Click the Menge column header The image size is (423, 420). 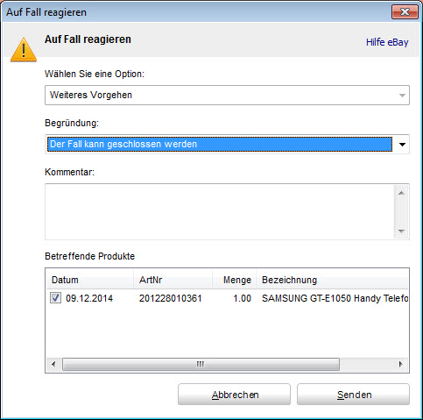pos(234,280)
